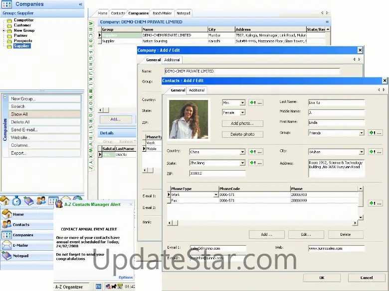
Task: Collapse the Company details header chevron
Action: 327,22
